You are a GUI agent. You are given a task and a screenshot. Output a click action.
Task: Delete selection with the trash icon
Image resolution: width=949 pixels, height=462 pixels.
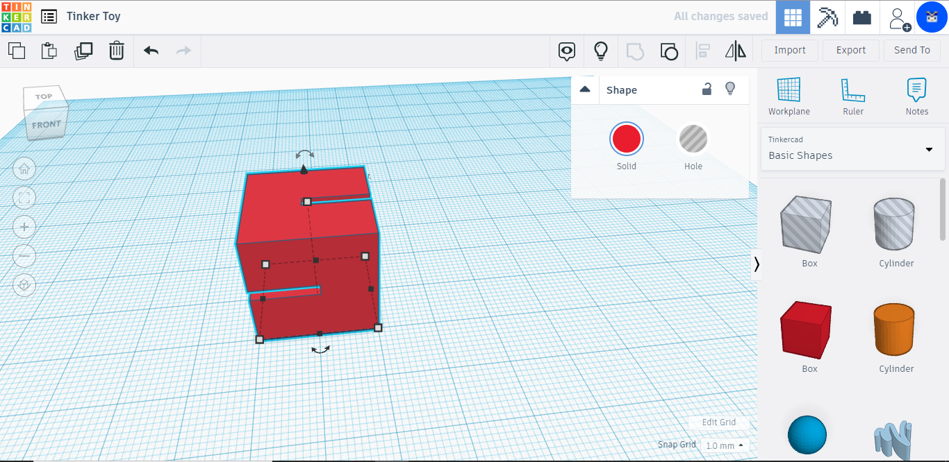(117, 51)
